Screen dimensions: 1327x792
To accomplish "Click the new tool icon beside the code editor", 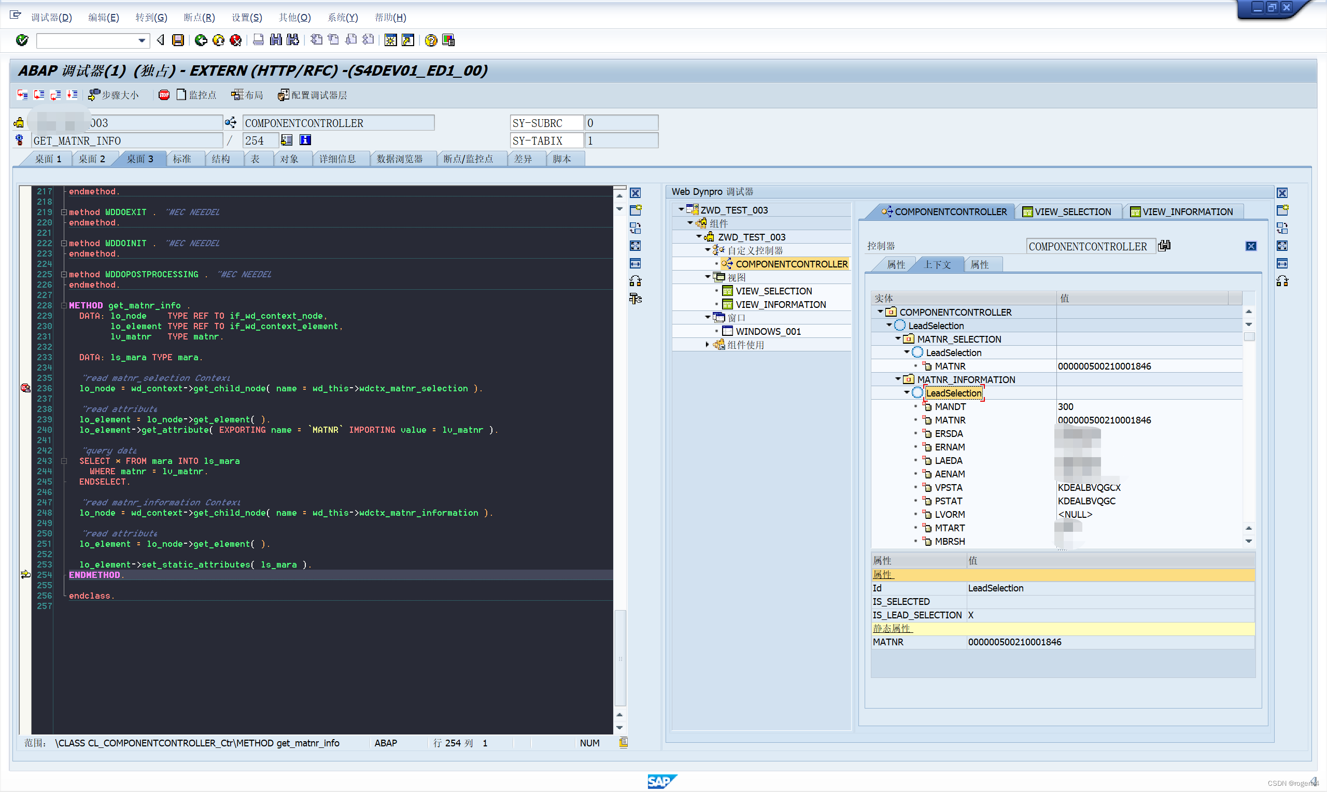I will [636, 210].
